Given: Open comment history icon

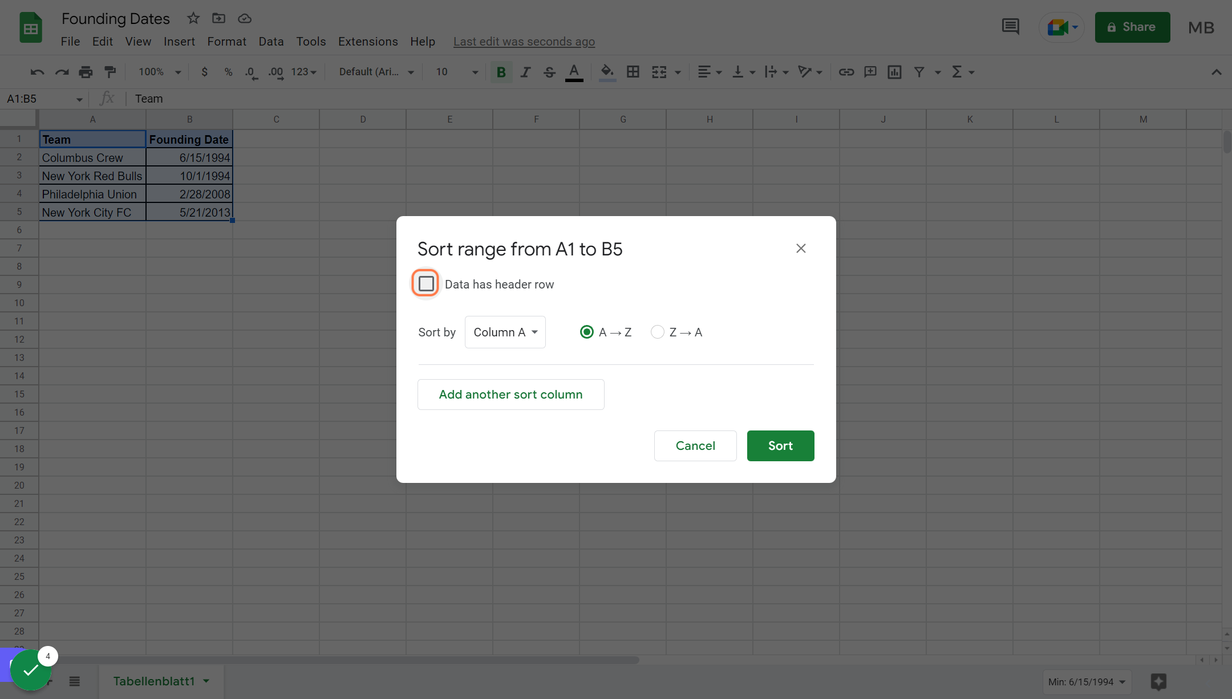Looking at the screenshot, I should click(x=1010, y=27).
